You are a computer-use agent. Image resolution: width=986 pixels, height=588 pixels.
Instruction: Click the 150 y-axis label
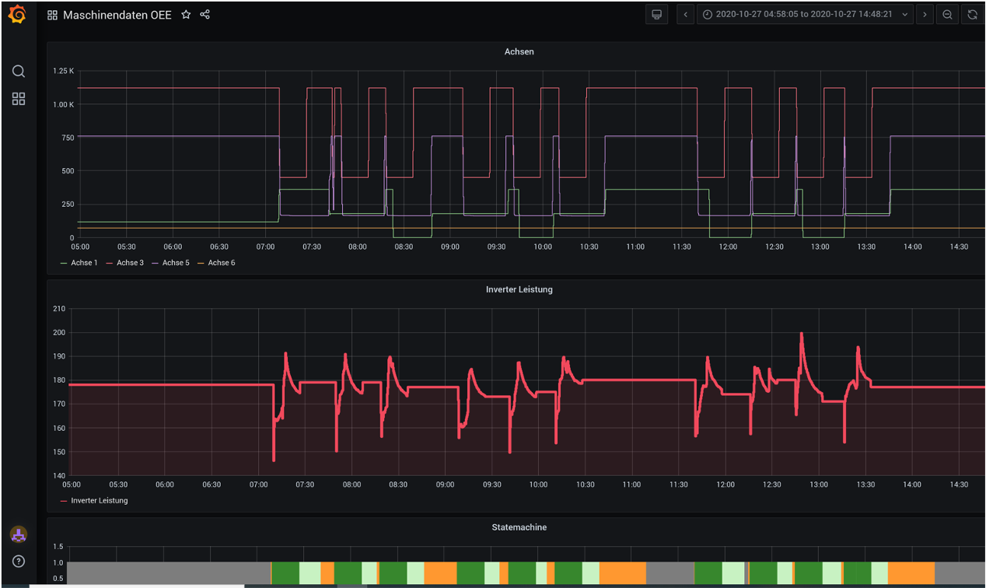point(58,453)
